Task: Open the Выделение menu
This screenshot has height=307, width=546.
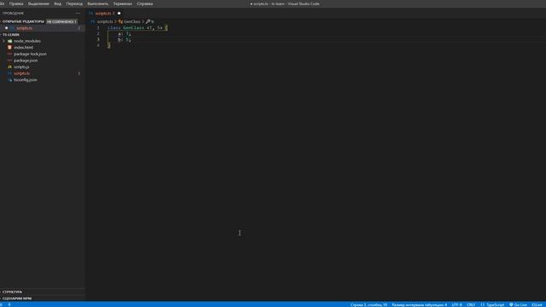Action: pyautogui.click(x=38, y=3)
